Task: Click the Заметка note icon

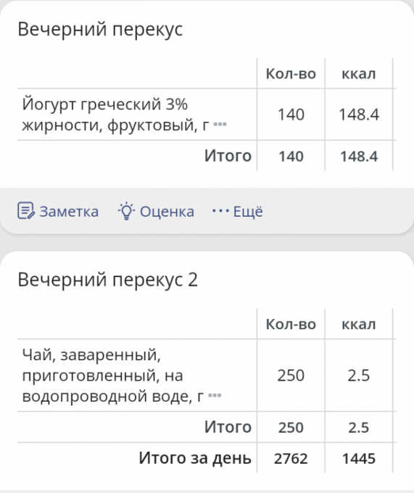Action: (x=26, y=211)
